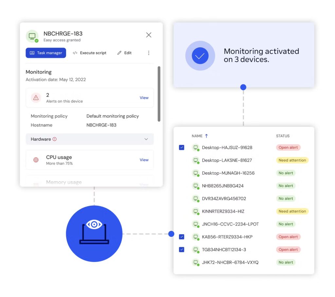Select the Desktop-MJNAGH-16256 device name
The image size is (335, 297).
[228, 173]
